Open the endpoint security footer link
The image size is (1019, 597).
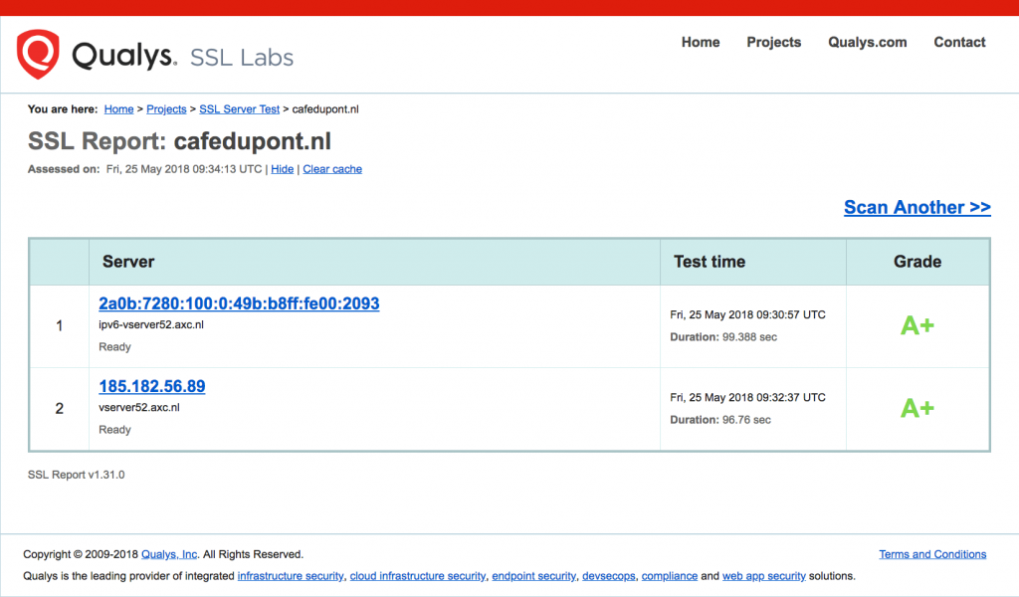533,576
